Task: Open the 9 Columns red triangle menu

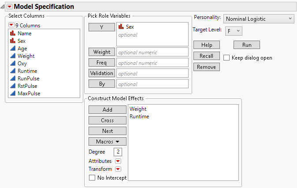Action: pos(11,25)
